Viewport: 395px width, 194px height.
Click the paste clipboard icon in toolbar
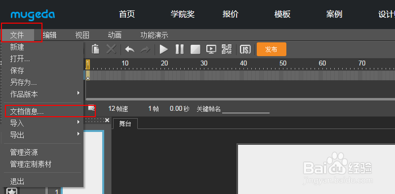95,49
